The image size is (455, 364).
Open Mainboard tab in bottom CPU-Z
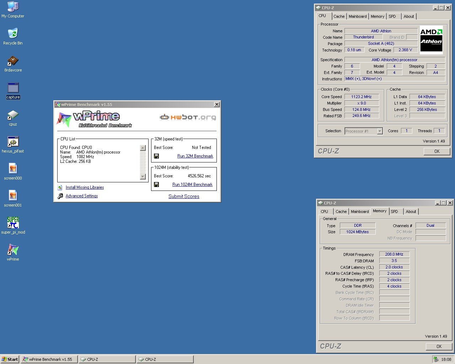click(x=360, y=212)
